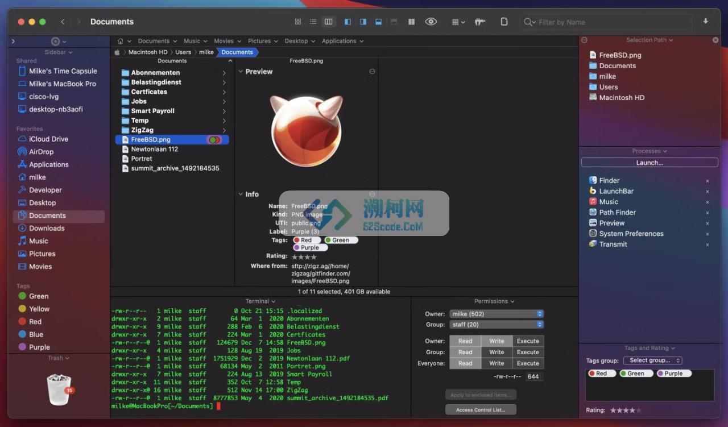This screenshot has height=427, width=728.
Task: Open Group staff (20) popup menu
Action: click(x=497, y=325)
